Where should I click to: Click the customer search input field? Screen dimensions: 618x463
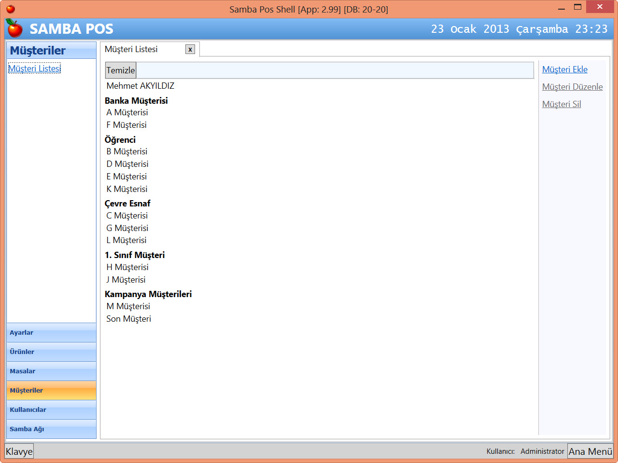(314, 70)
